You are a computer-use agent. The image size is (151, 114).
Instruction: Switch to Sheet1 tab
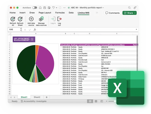click(x=24, y=97)
